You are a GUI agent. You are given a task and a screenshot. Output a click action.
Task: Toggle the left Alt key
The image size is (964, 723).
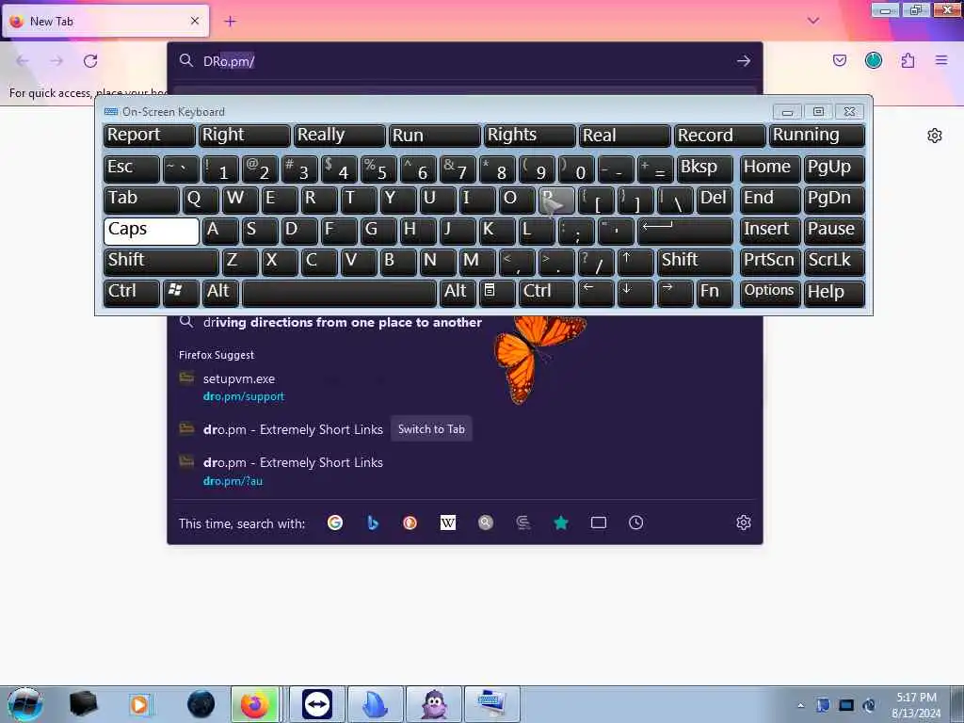click(x=220, y=292)
